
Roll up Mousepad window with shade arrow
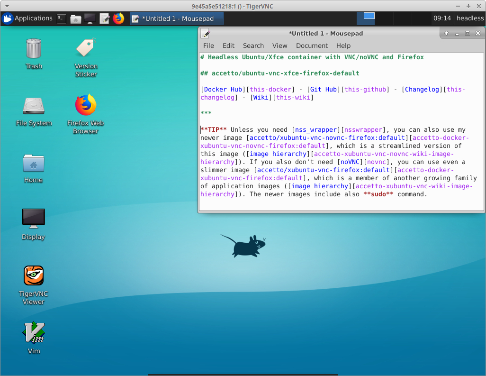(x=447, y=33)
